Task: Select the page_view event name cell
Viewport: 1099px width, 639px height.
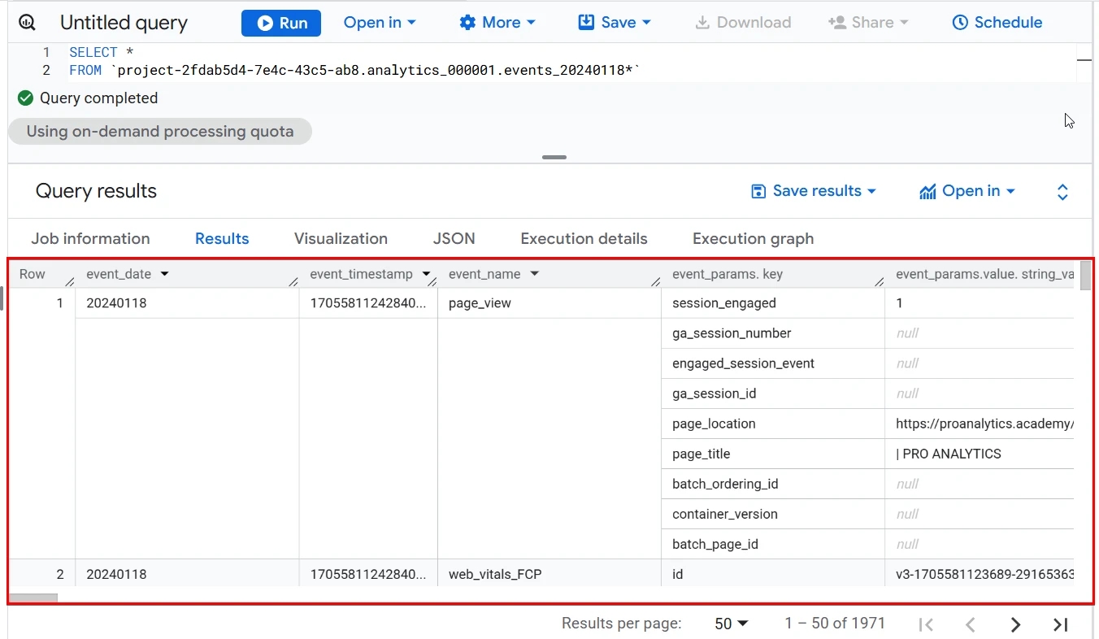Action: point(549,303)
